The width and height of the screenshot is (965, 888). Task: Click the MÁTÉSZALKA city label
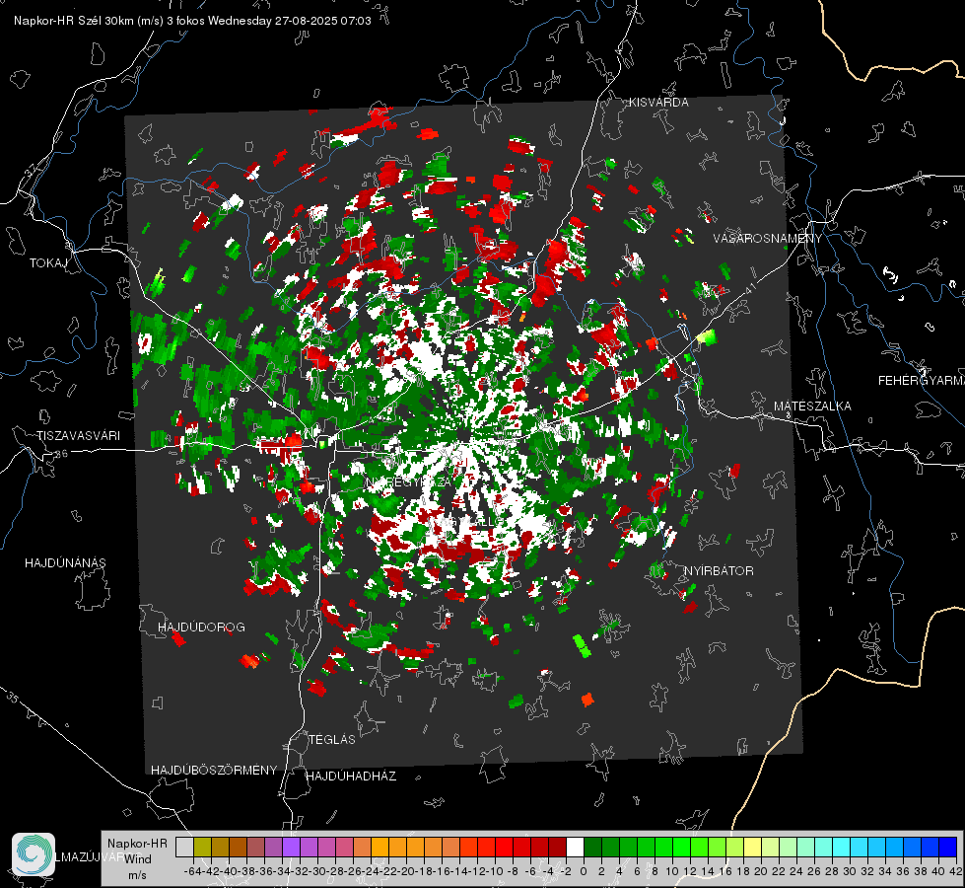click(x=812, y=407)
